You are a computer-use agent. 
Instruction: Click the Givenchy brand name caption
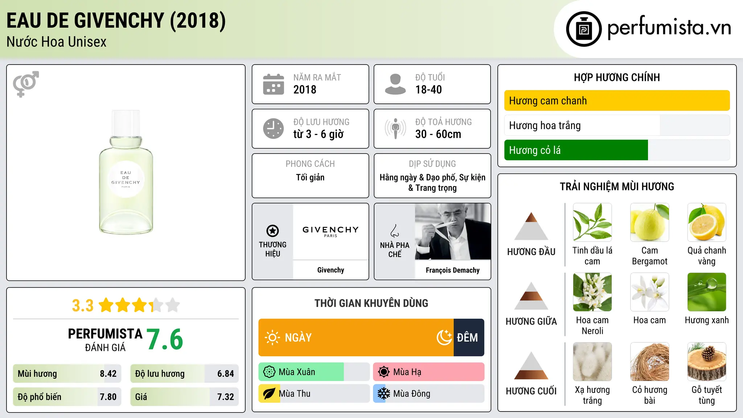(x=331, y=270)
